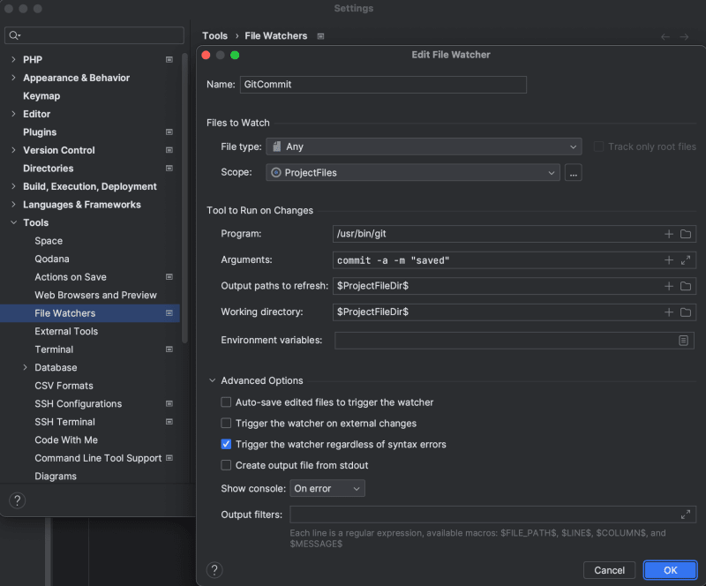Browse folder for Output paths to refresh
The height and width of the screenshot is (586, 706).
coord(686,286)
